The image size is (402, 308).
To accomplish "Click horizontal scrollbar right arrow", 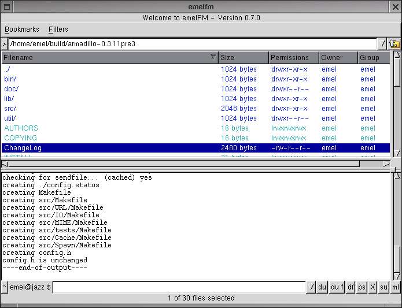I will (x=386, y=164).
